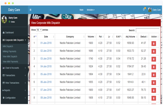This screenshot has height=105, width=163.
Task: Click the Deduct value 76.73
Action: point(143,90)
